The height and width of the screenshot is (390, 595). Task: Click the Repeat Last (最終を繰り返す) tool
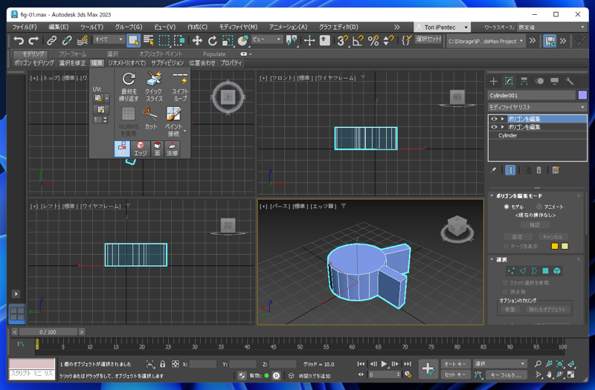(x=129, y=86)
